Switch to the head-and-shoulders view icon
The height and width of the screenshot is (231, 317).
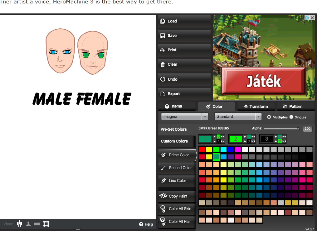click(28, 224)
